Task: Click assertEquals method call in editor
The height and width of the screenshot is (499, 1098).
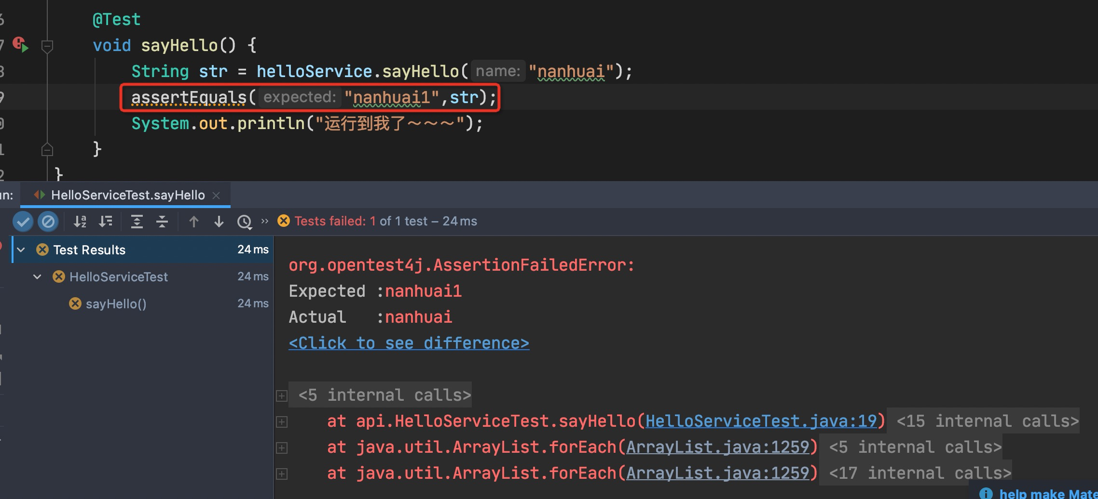Action: point(189,97)
